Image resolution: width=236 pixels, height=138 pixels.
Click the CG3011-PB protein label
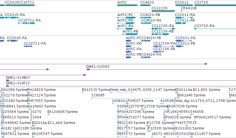coord(185,44)
